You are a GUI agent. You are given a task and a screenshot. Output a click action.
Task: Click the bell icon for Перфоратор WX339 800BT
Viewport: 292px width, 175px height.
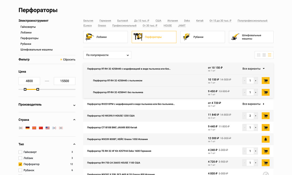click(x=265, y=139)
